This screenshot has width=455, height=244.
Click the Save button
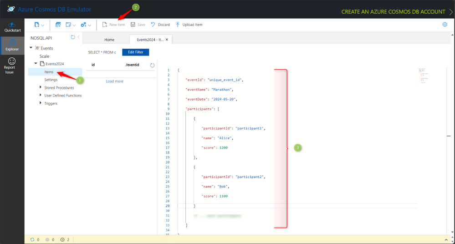tap(138, 25)
